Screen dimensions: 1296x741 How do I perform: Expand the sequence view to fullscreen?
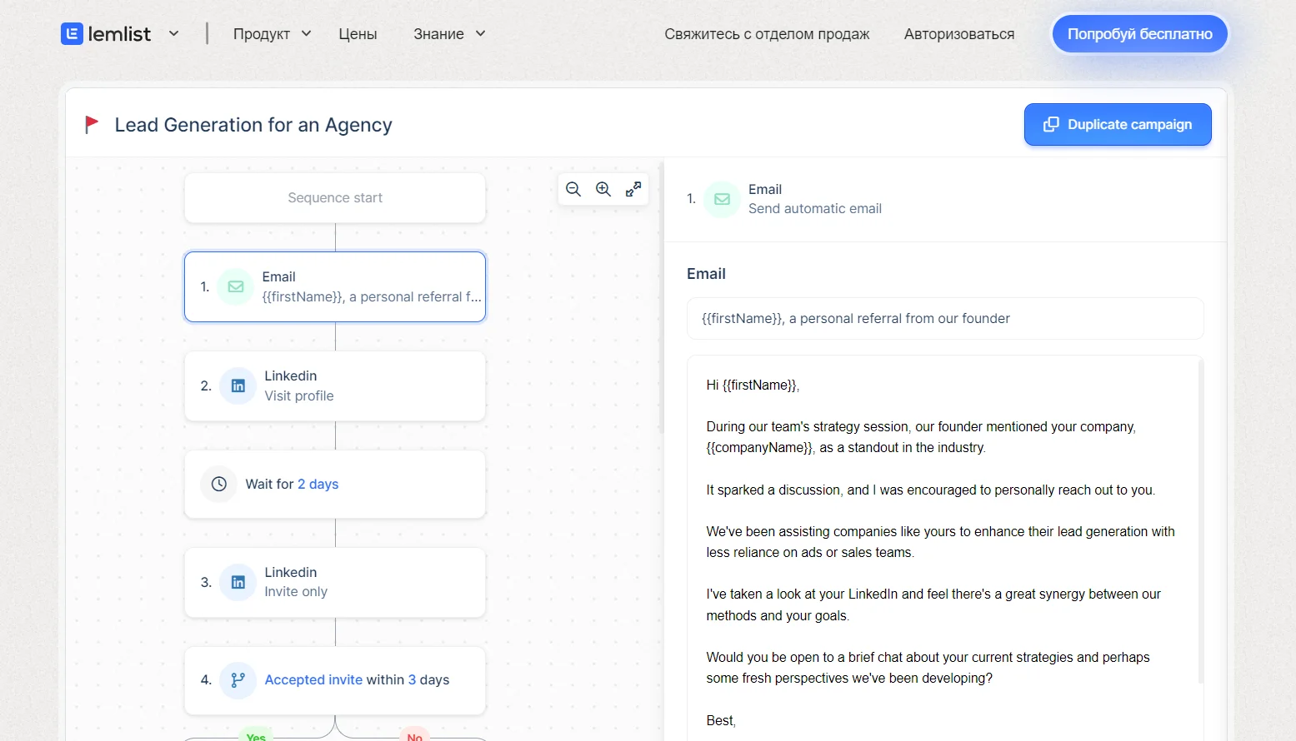[633, 189]
